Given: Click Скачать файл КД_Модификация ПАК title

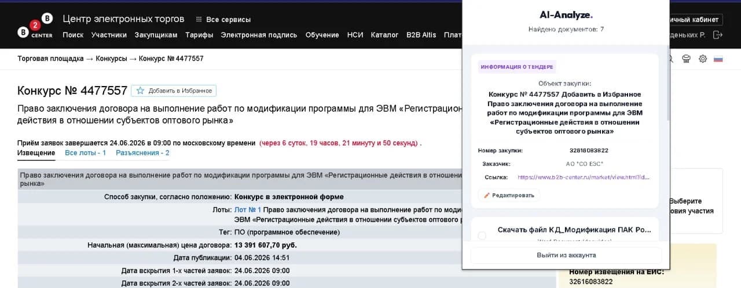Looking at the screenshot, I should tap(574, 230).
